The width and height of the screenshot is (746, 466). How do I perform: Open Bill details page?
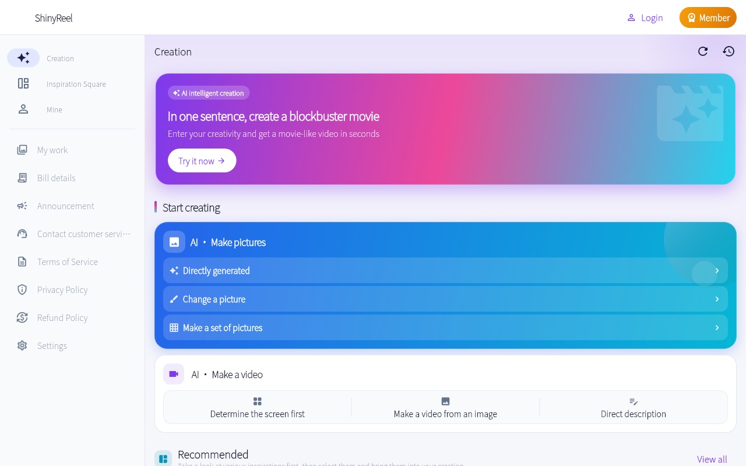(57, 178)
